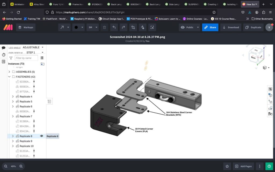Click the redo arrow icon
The height and width of the screenshot is (172, 275).
(x=123, y=27)
